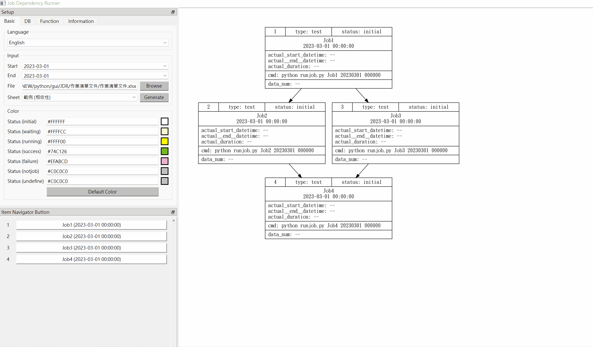The width and height of the screenshot is (593, 347).
Task: Select the Job4 navigator button
Action: point(91,259)
